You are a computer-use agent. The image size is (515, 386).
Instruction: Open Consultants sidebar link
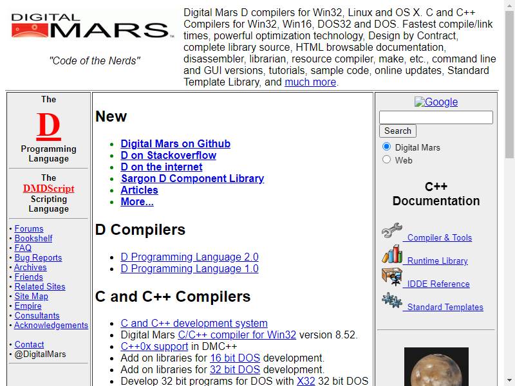[x=37, y=315]
